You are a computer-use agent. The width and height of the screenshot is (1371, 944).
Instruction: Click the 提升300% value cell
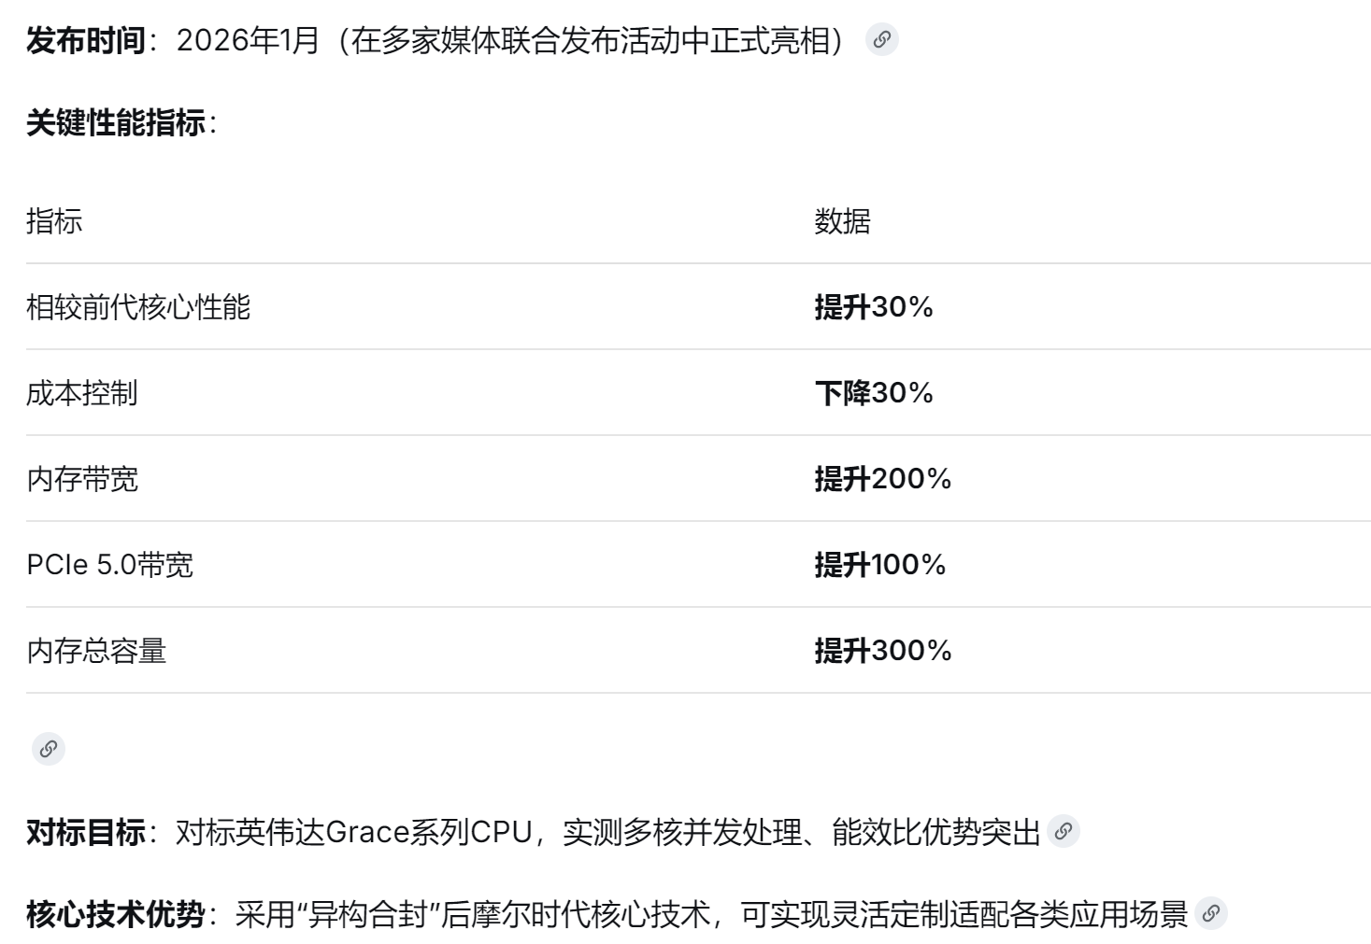point(882,651)
